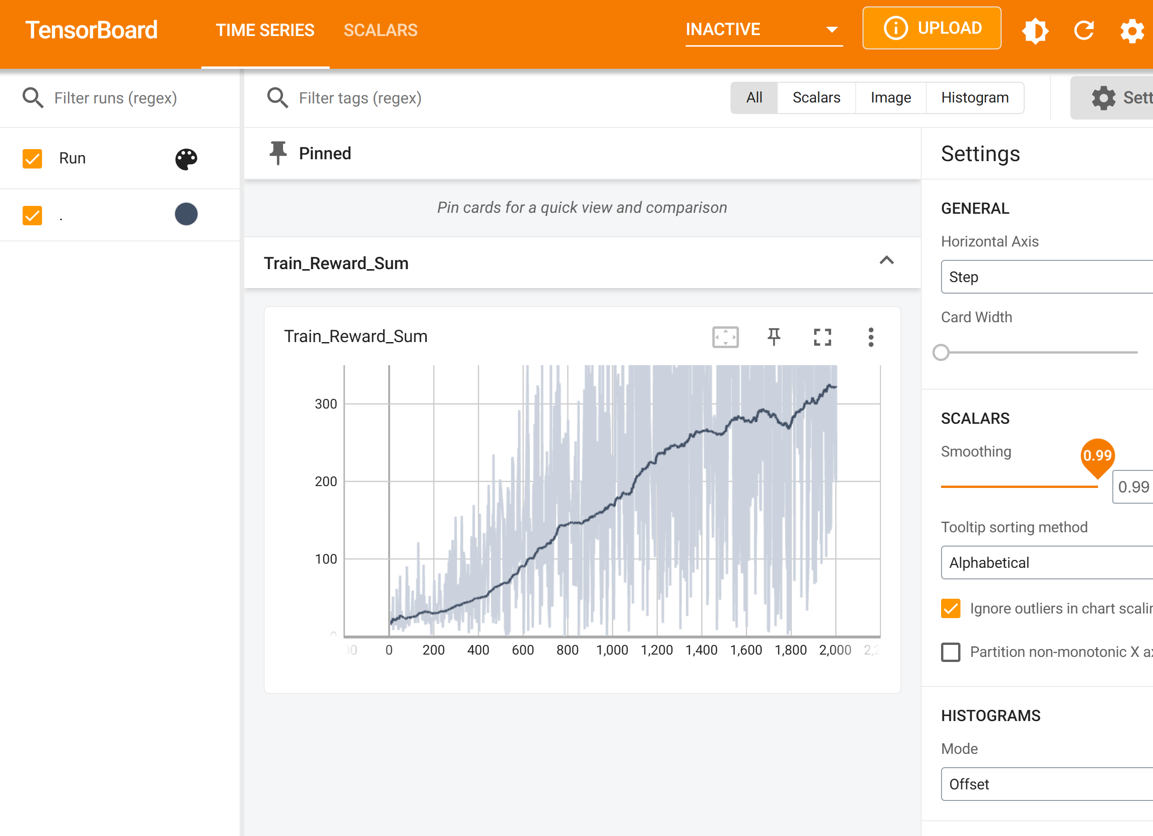Open the Tooltip sorting method dropdown
1153x836 pixels.
coord(1046,563)
